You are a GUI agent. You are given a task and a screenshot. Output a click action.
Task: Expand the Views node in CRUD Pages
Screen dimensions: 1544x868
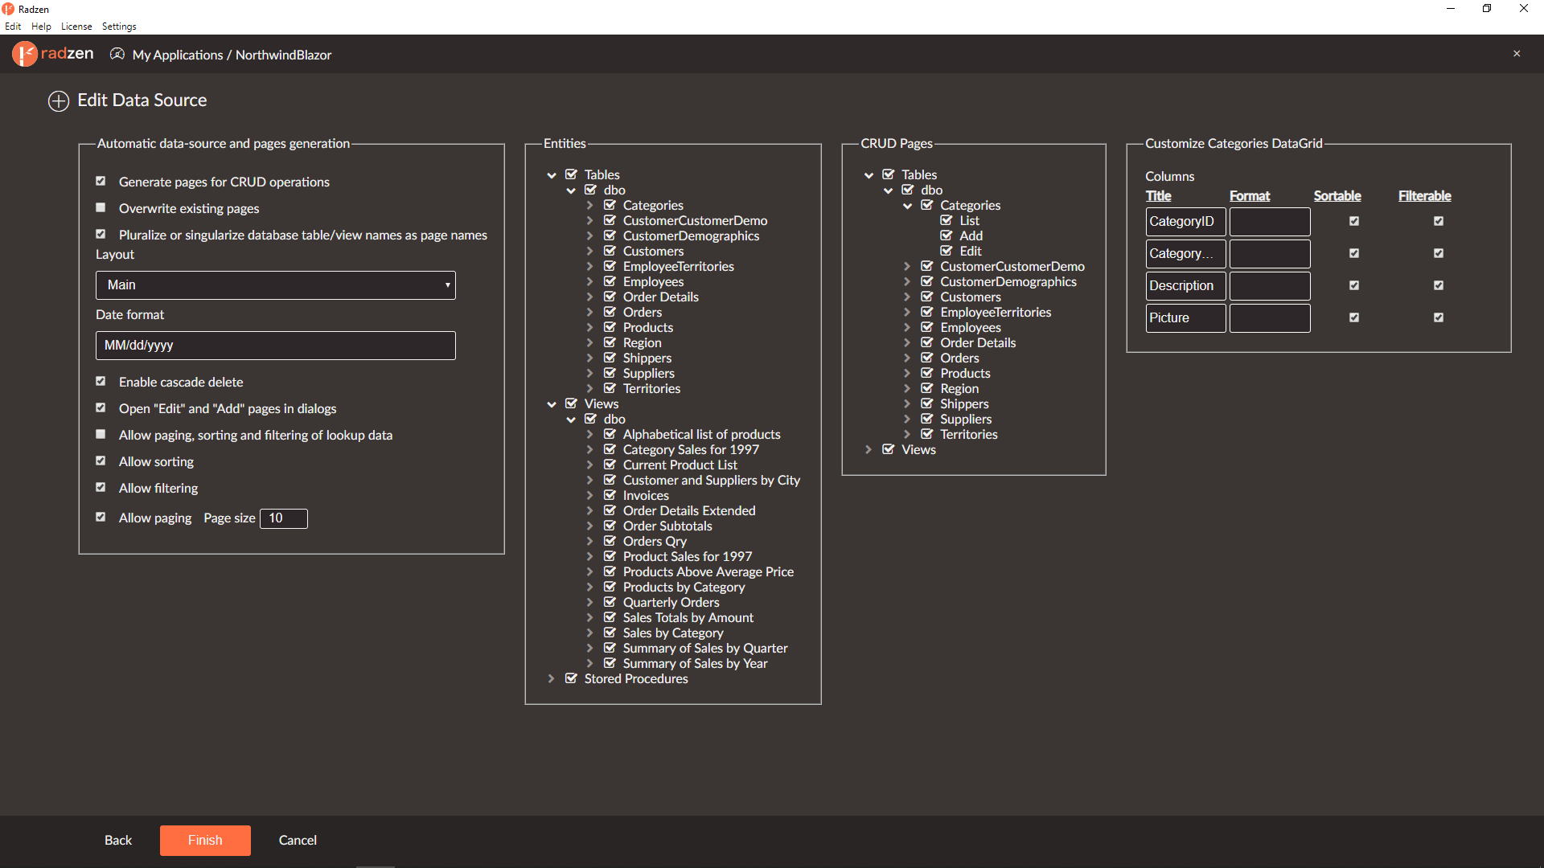868,450
